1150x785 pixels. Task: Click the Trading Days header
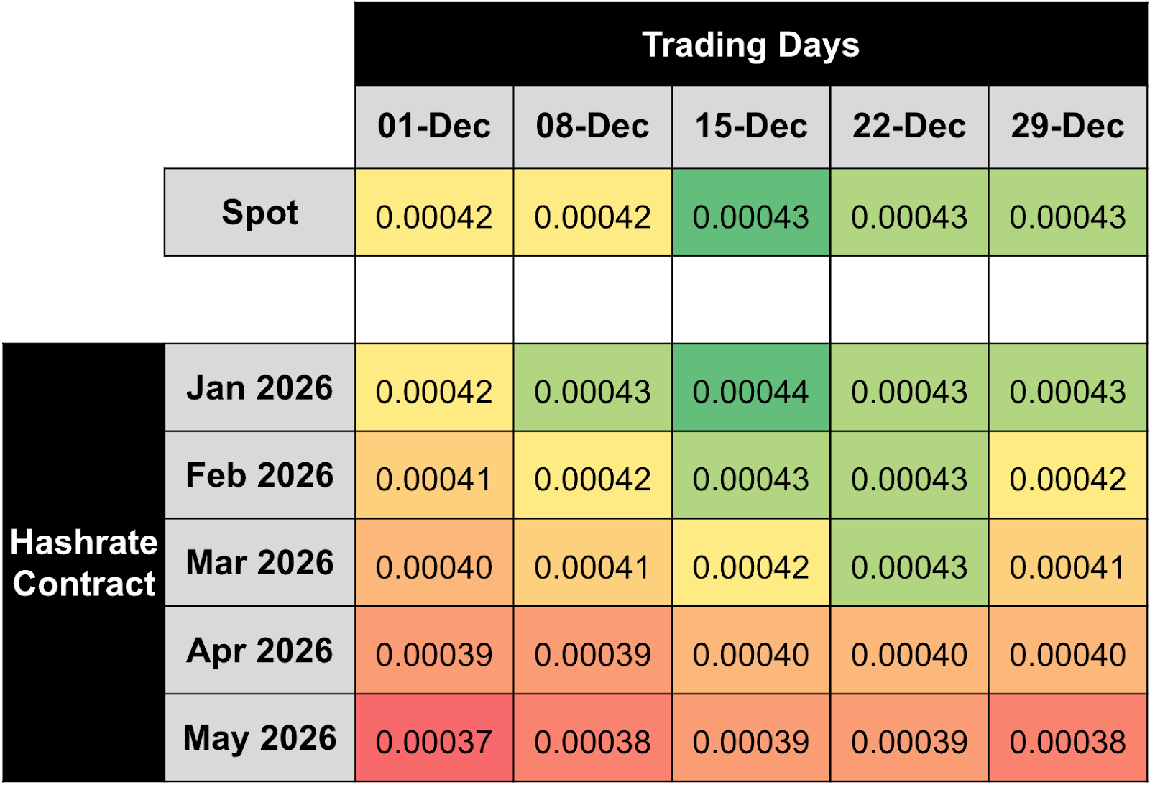tap(750, 45)
